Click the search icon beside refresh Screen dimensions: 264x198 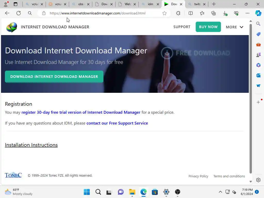tap(30, 13)
